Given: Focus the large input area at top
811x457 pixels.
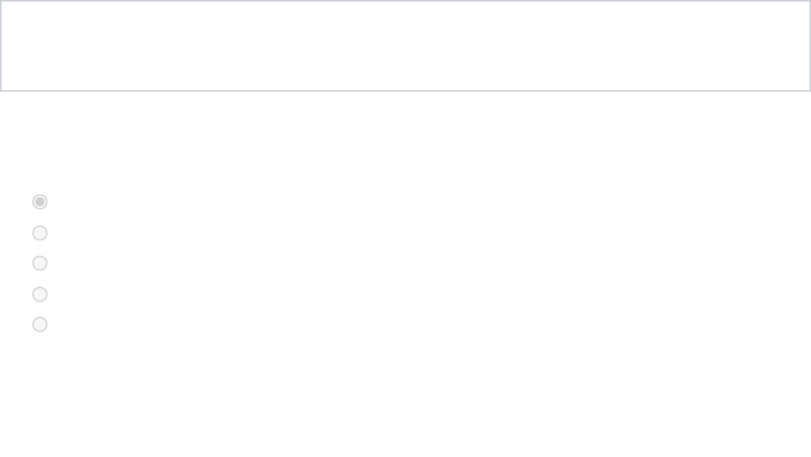Looking at the screenshot, I should click(x=405, y=46).
